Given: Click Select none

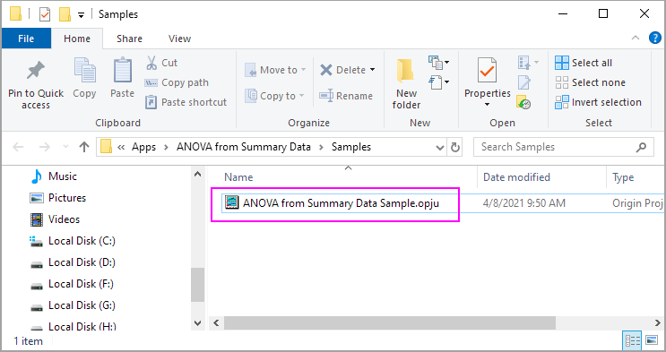Looking at the screenshot, I should pos(591,82).
